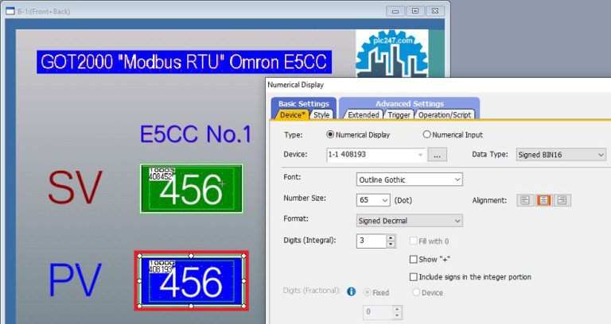Click B-1 window title icon
The image size is (611, 324).
(10, 11)
